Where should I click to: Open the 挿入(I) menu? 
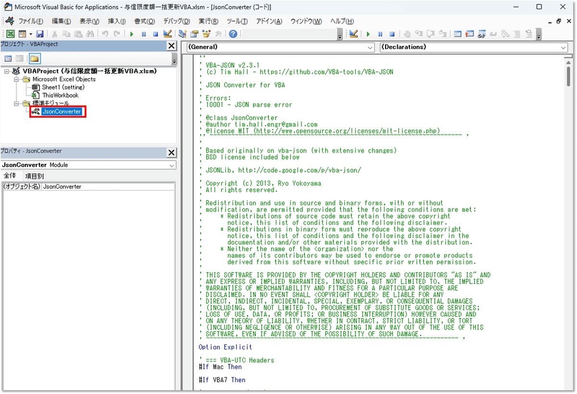click(x=117, y=22)
